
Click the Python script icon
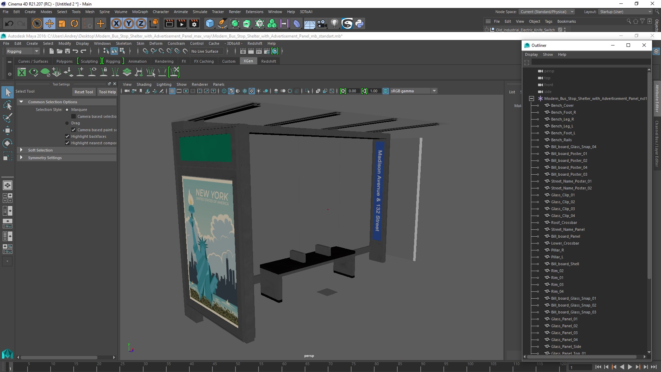click(359, 23)
